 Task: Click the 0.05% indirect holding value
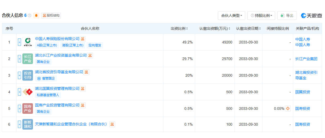point(279,109)
